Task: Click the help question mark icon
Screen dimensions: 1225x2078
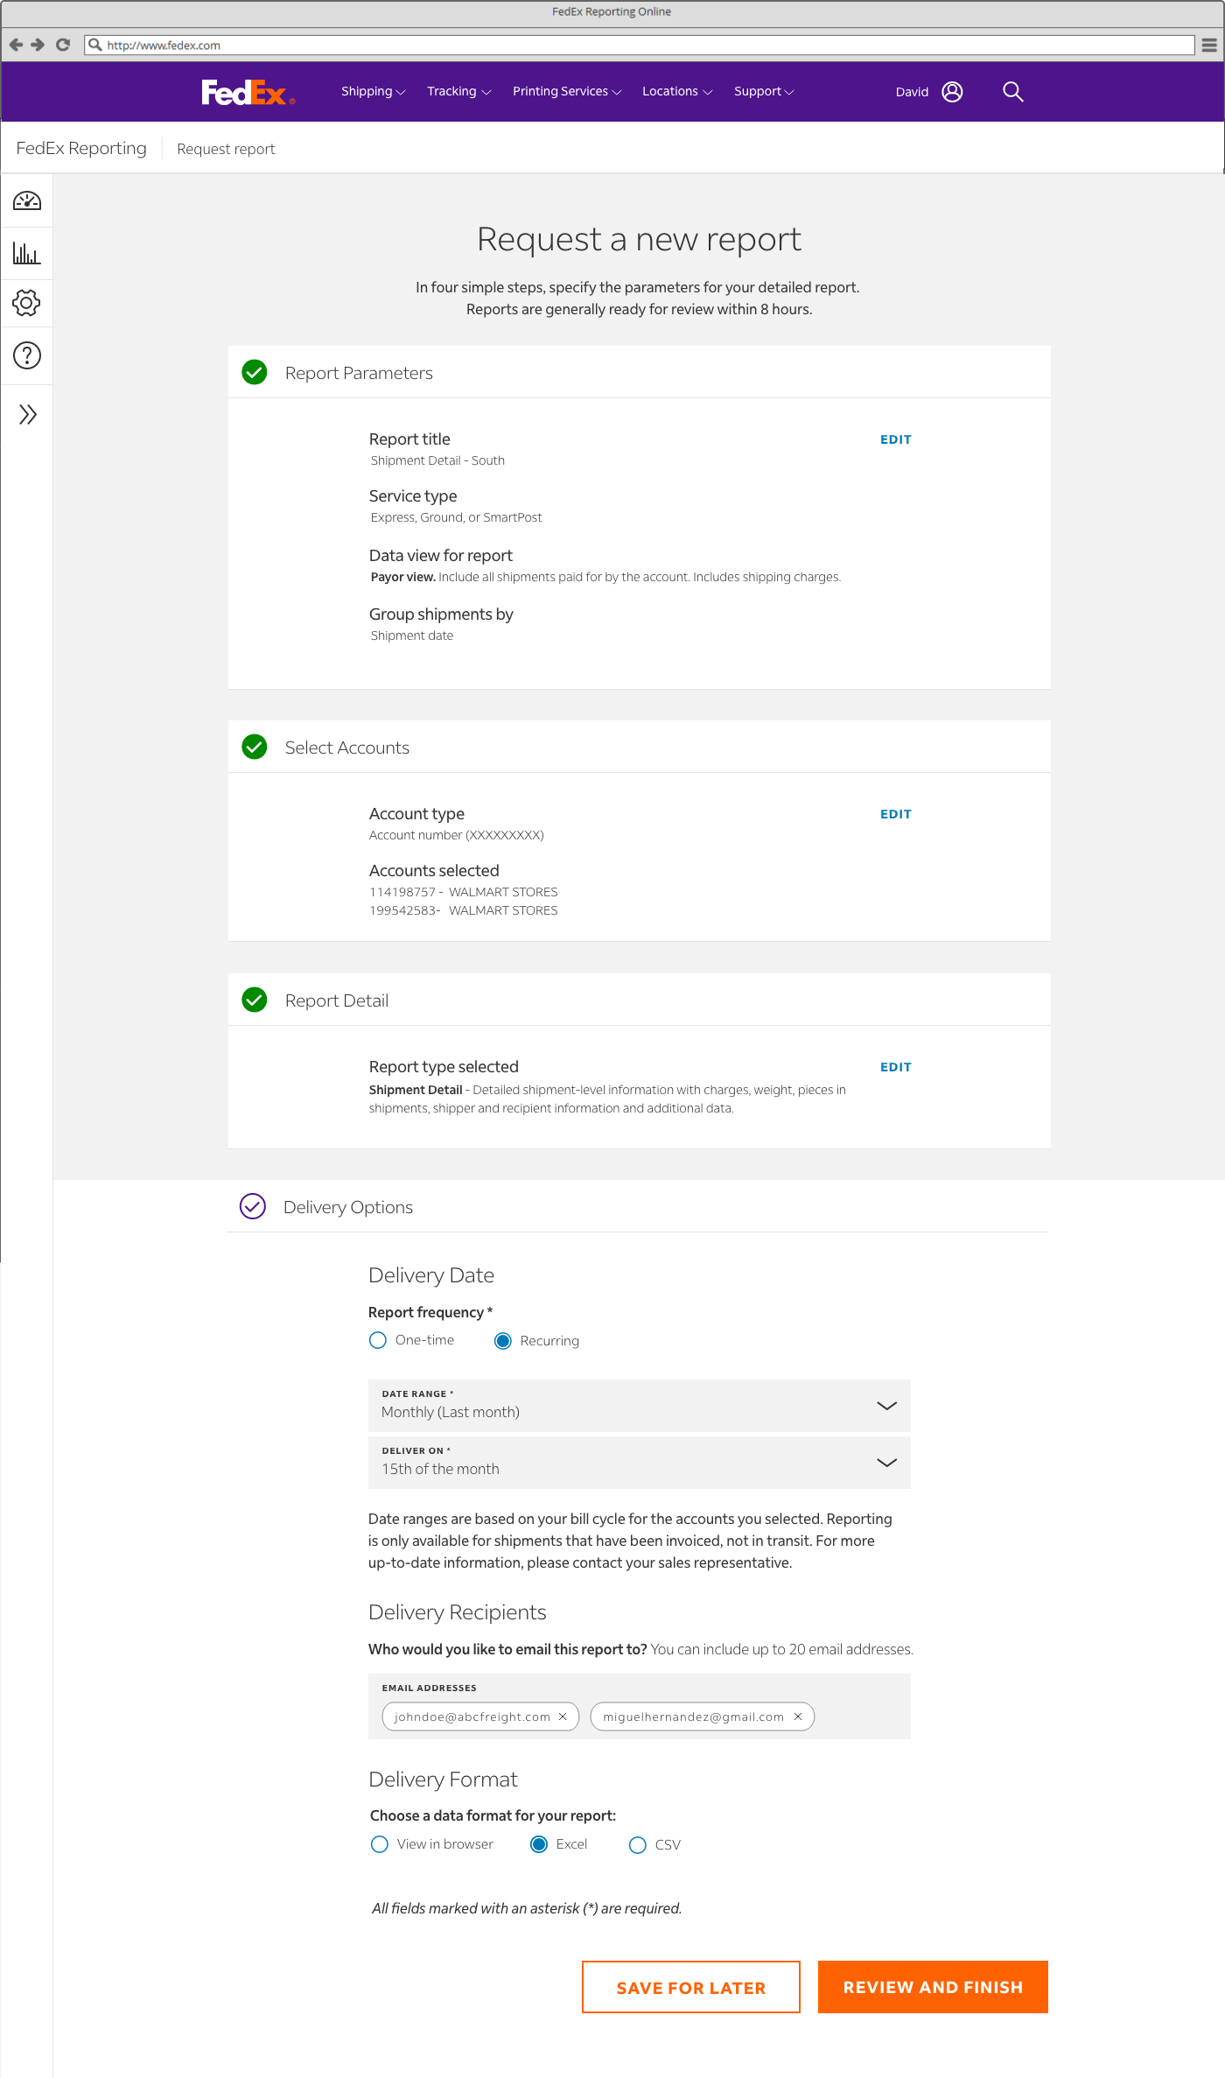Action: [x=27, y=355]
